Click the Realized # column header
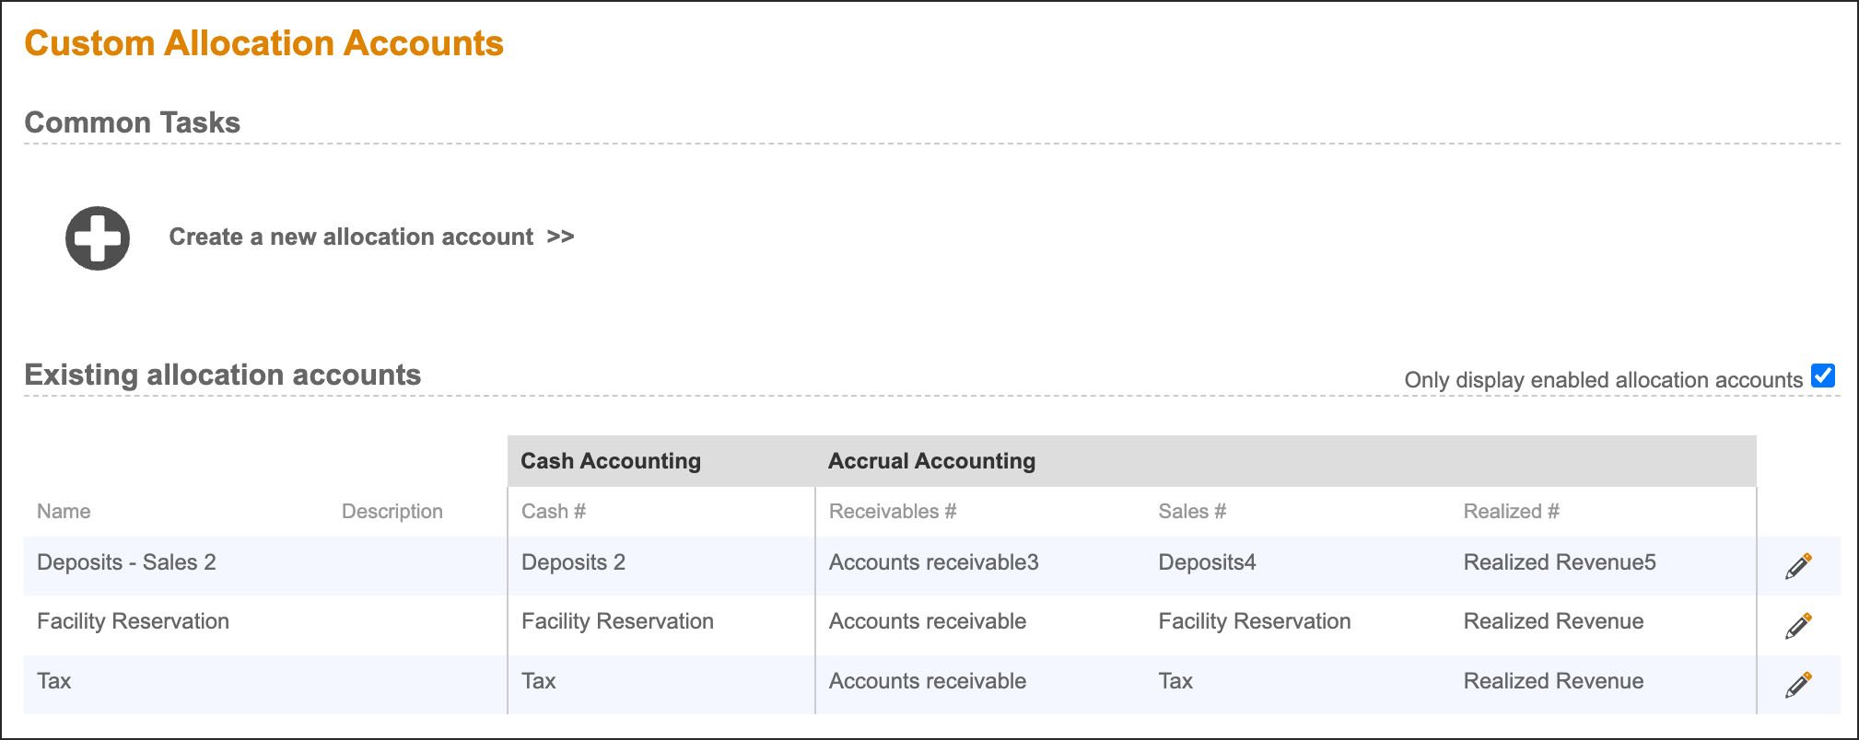 coord(1512,512)
